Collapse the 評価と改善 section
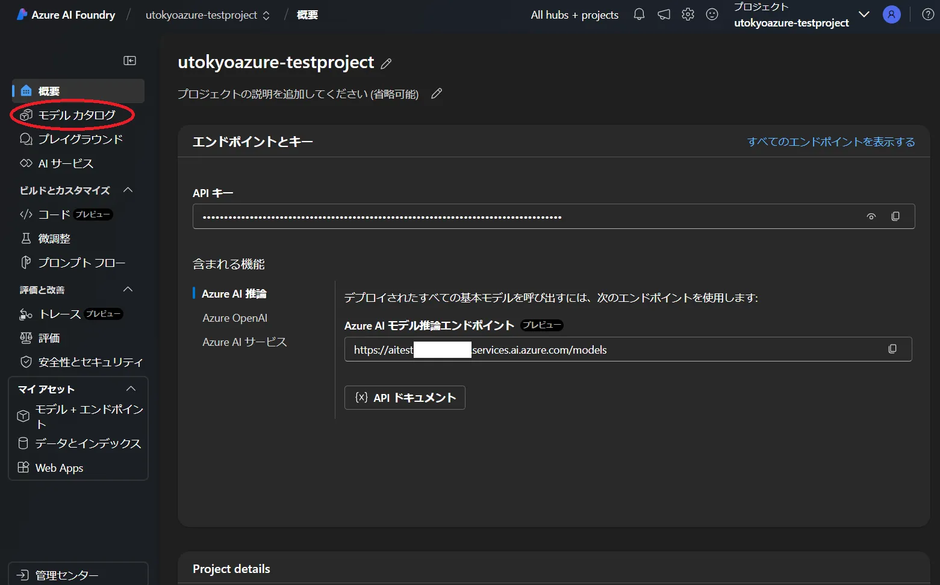Image resolution: width=940 pixels, height=585 pixels. coord(128,289)
